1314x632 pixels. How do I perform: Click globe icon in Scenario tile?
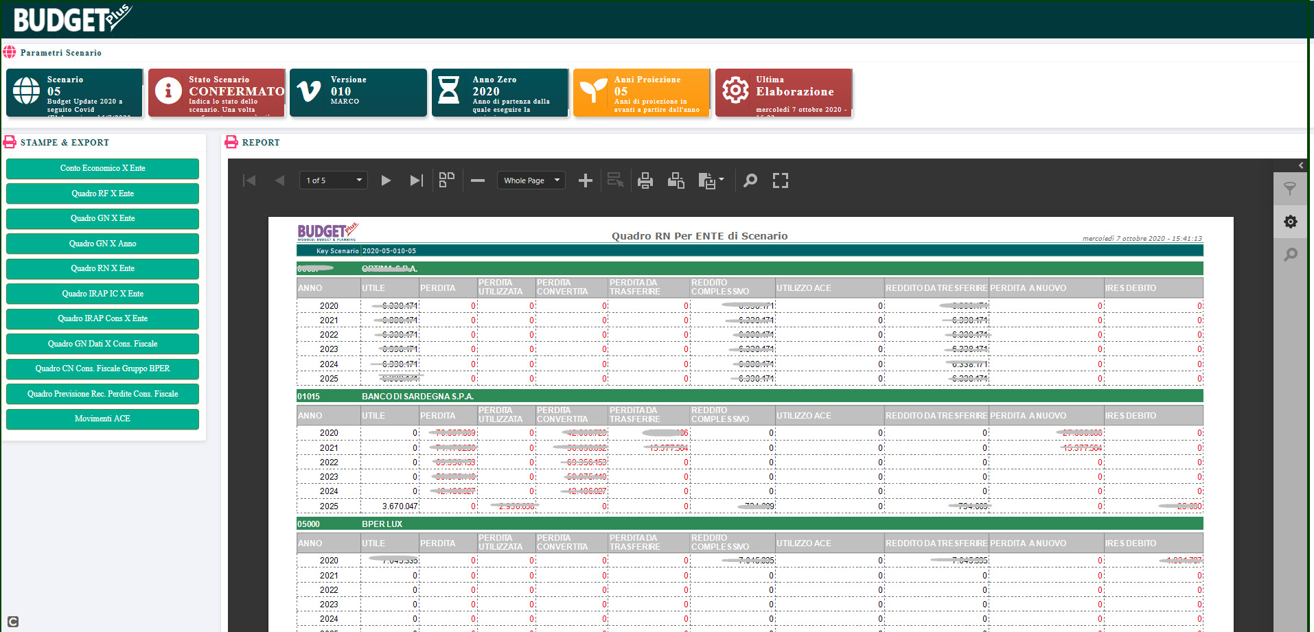pos(27,91)
